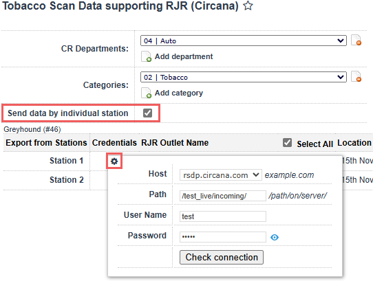Remove the 02 | Tobacco category row

point(356,77)
